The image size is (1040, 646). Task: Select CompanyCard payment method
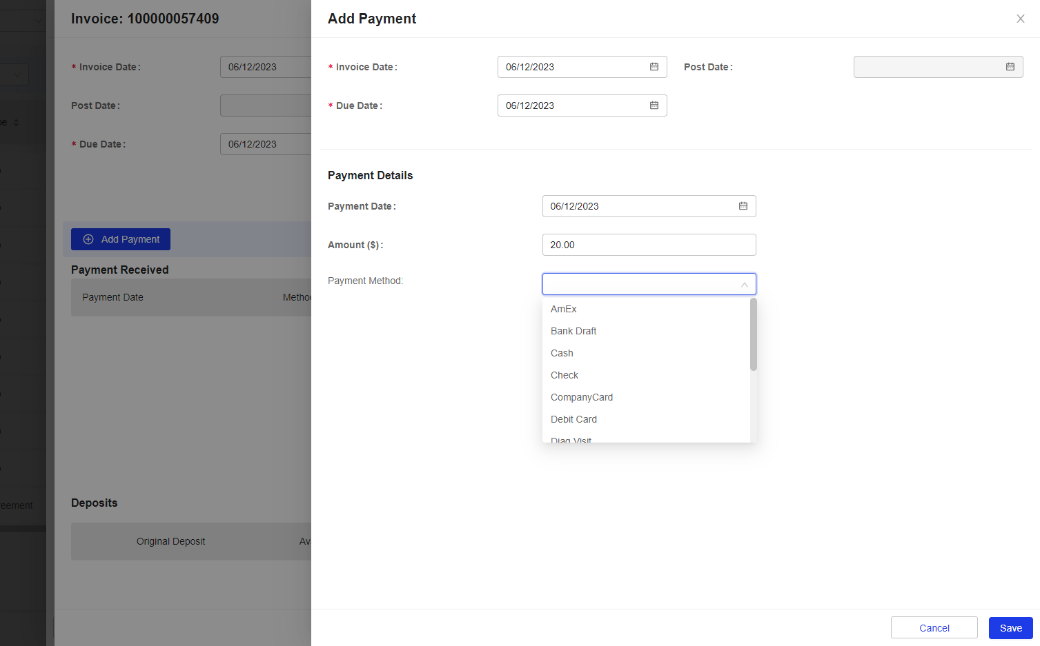(646, 397)
